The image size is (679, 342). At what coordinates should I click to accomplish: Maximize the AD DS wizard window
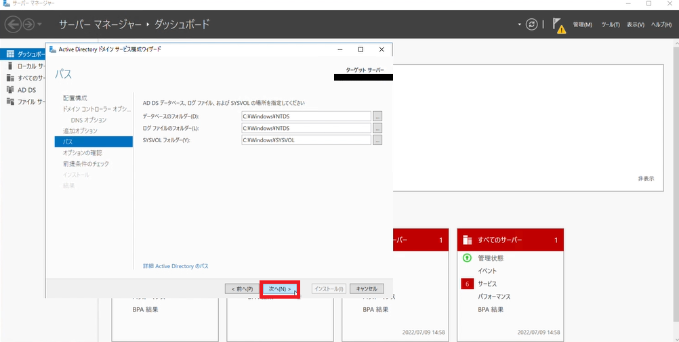click(x=361, y=50)
